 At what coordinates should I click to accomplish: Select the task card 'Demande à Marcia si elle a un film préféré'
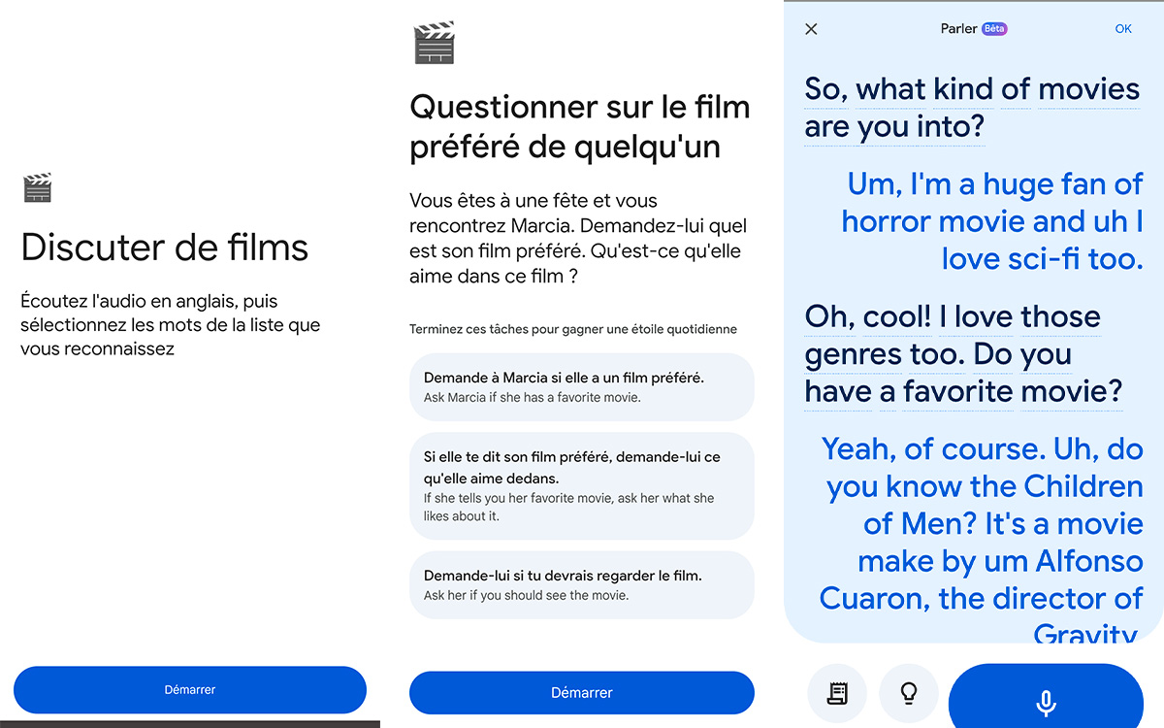(x=581, y=386)
